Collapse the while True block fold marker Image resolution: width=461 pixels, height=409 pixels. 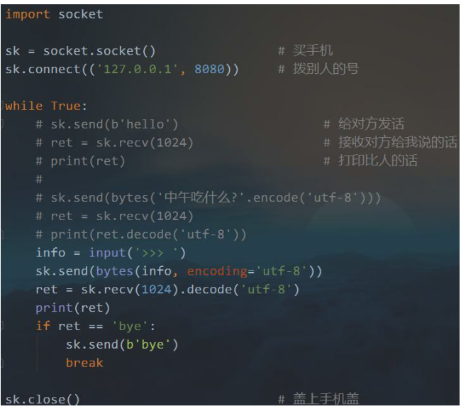2,106
